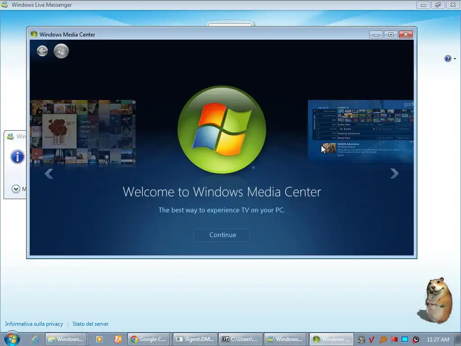Restore down the Windows Live Messenger window

click(x=438, y=5)
